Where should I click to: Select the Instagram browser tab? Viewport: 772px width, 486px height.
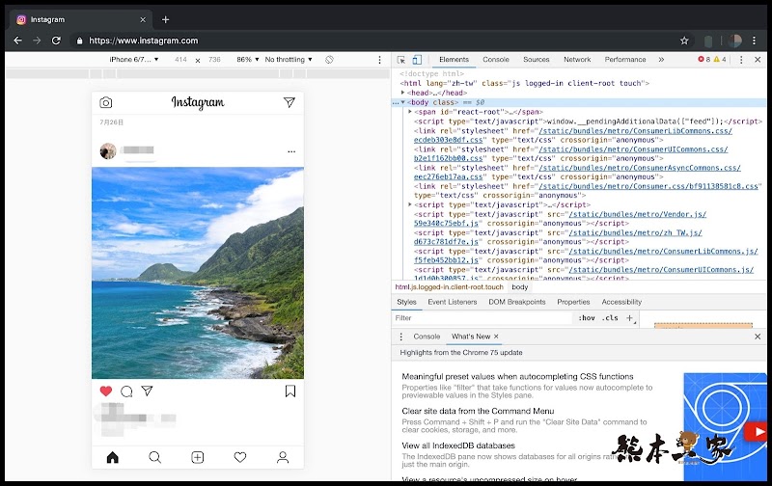click(x=81, y=19)
